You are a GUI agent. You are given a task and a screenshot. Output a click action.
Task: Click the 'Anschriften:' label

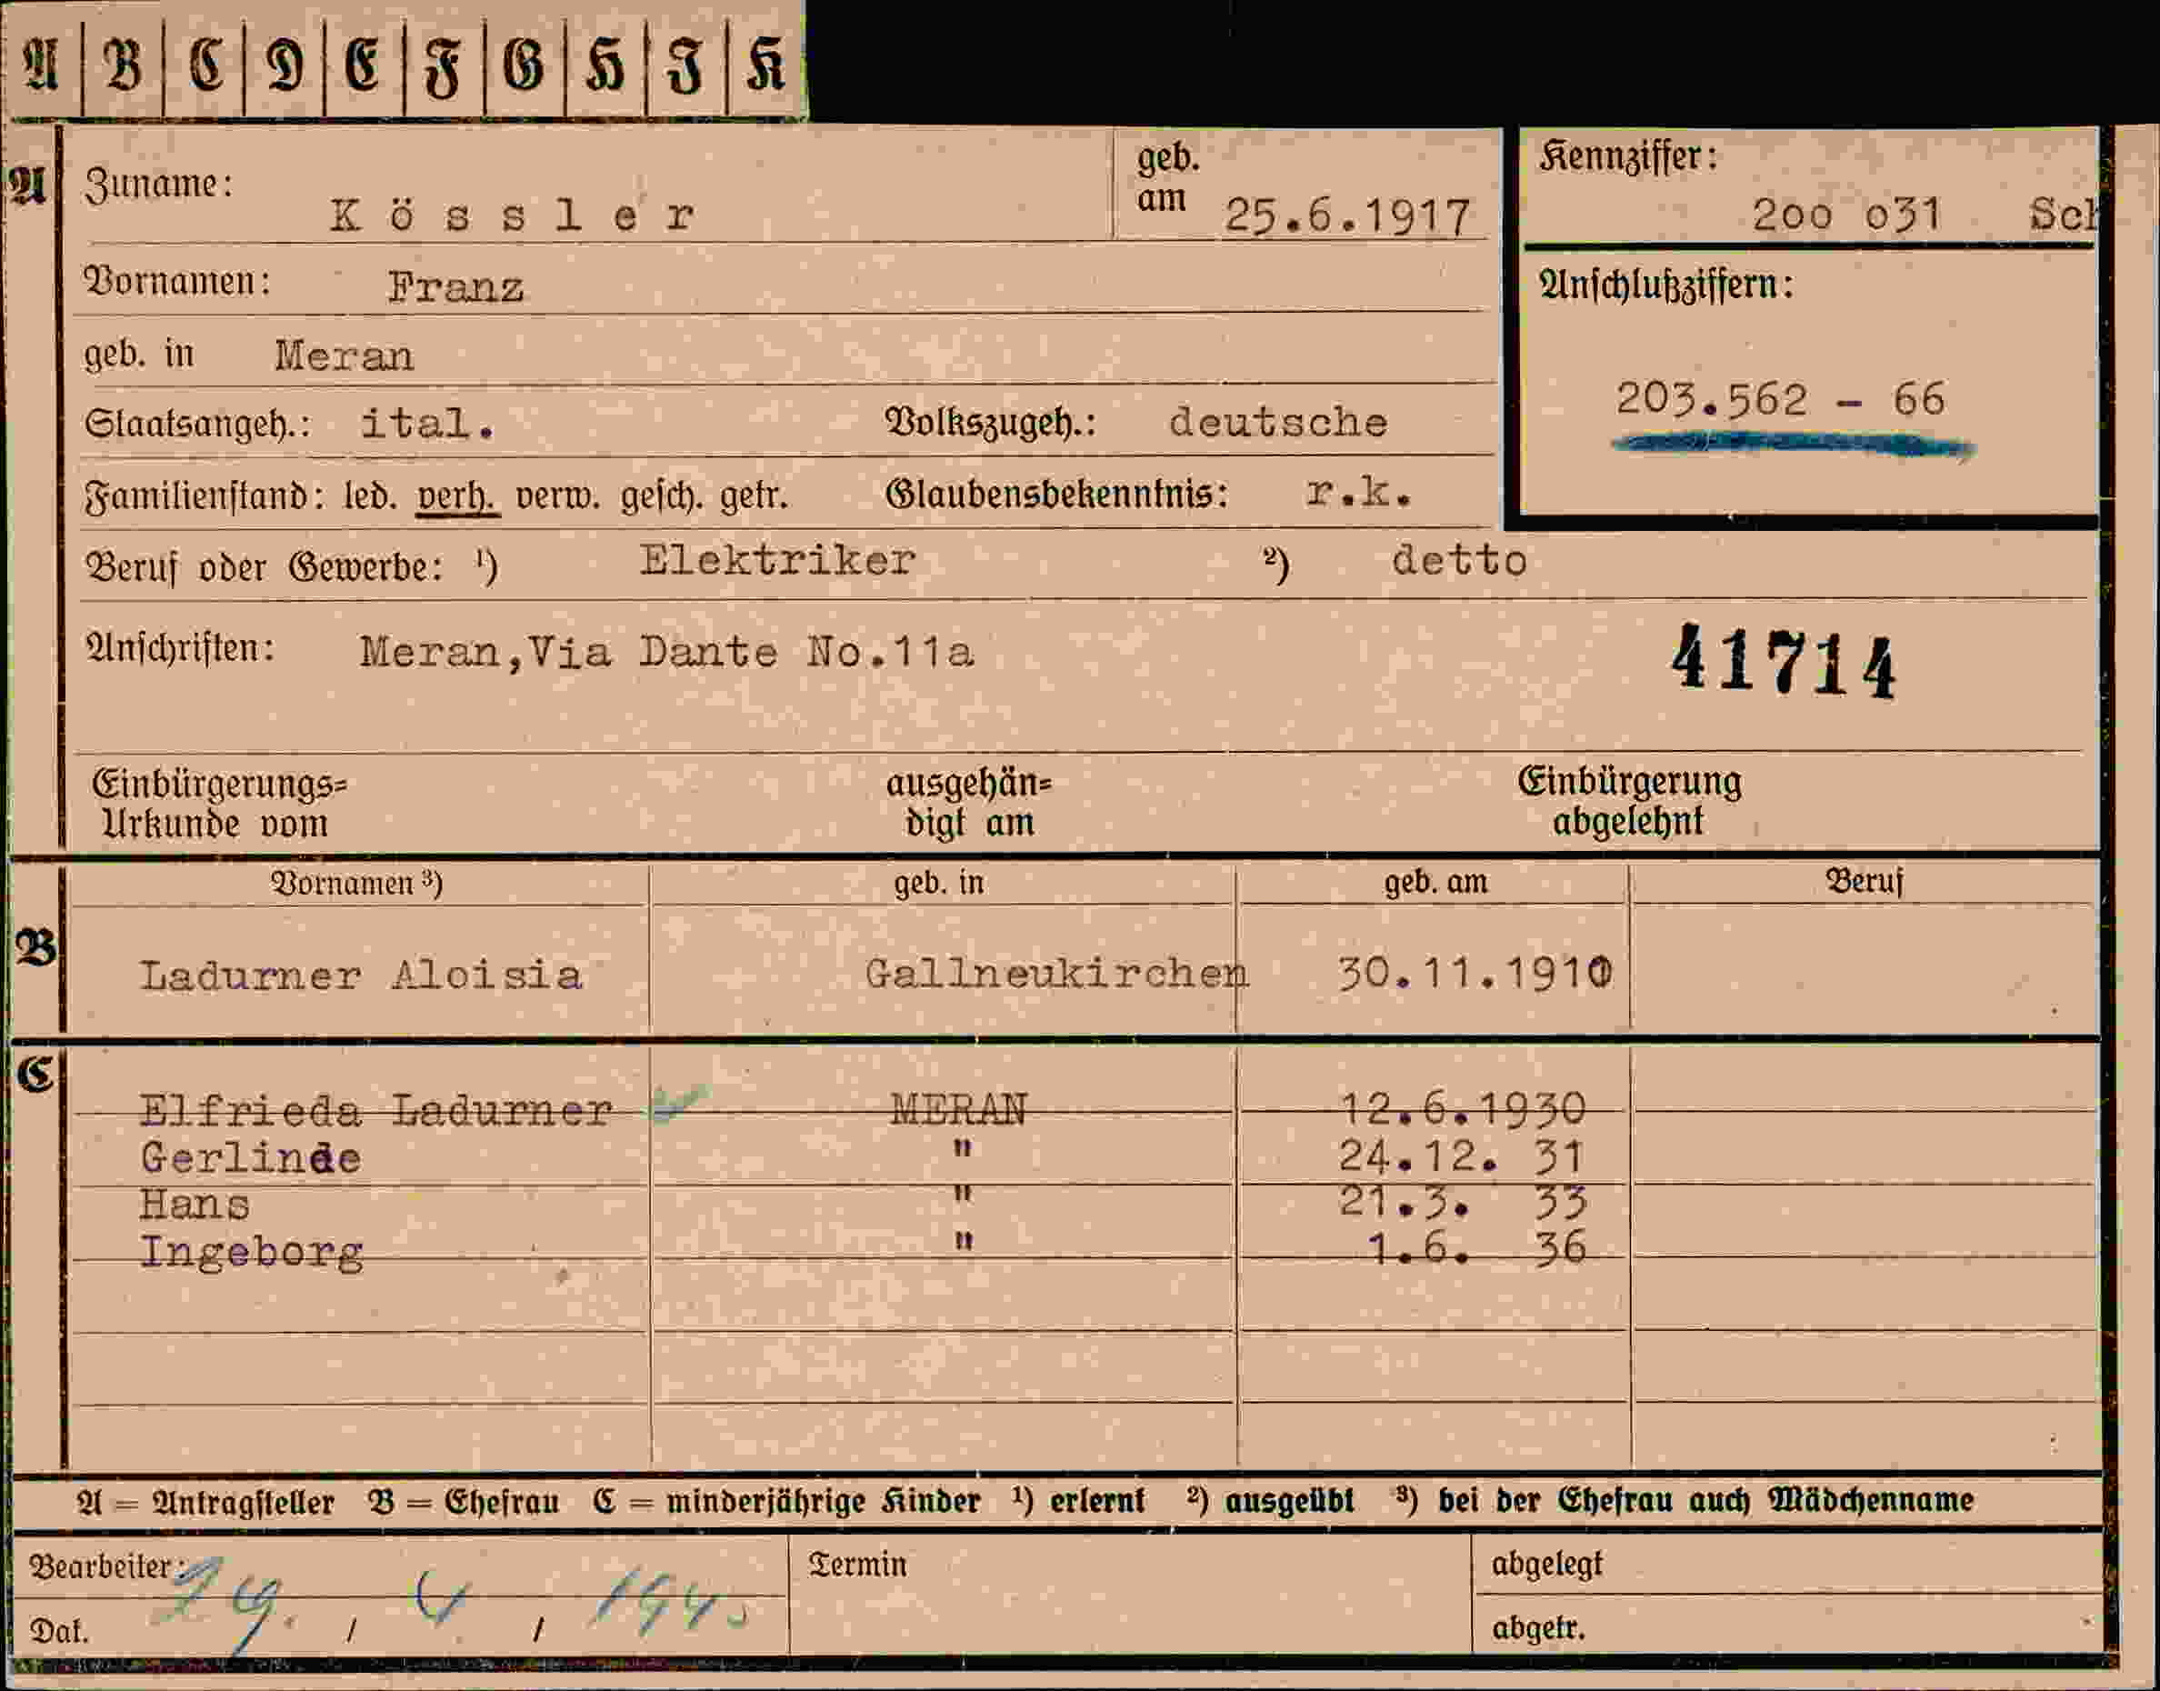click(x=179, y=648)
